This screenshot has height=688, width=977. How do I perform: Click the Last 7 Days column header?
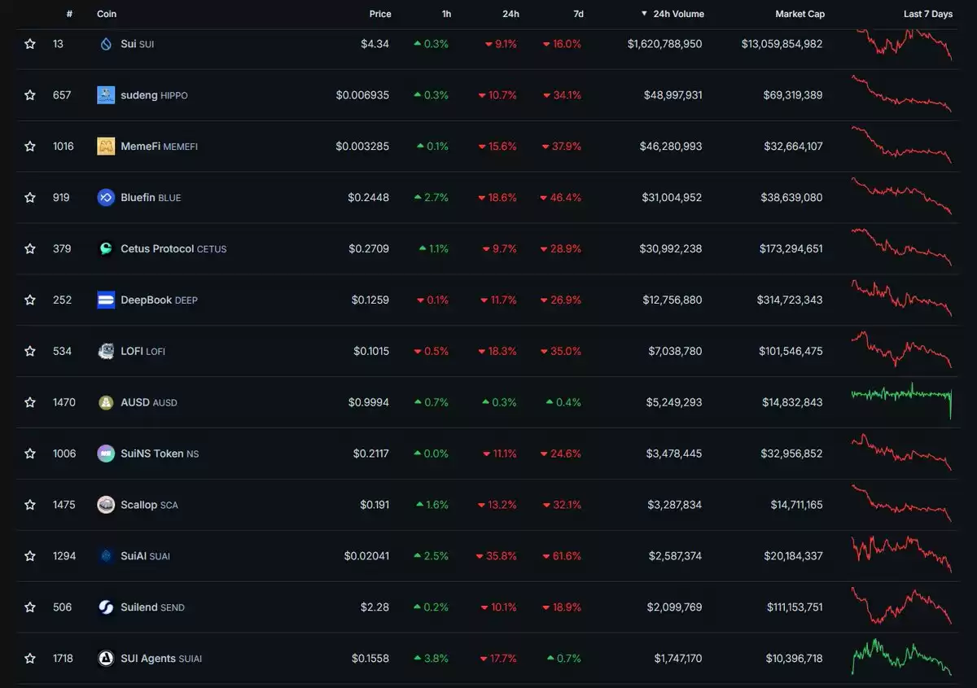pos(928,14)
